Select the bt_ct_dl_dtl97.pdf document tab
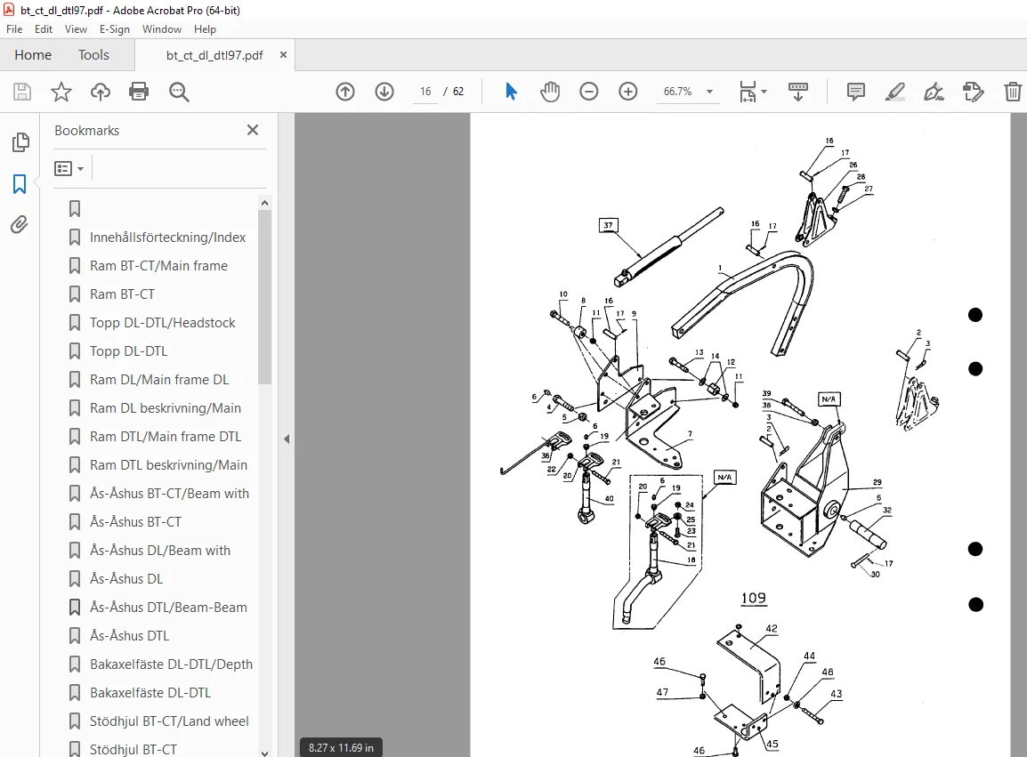Screen dimensions: 1027x757 click(x=214, y=55)
